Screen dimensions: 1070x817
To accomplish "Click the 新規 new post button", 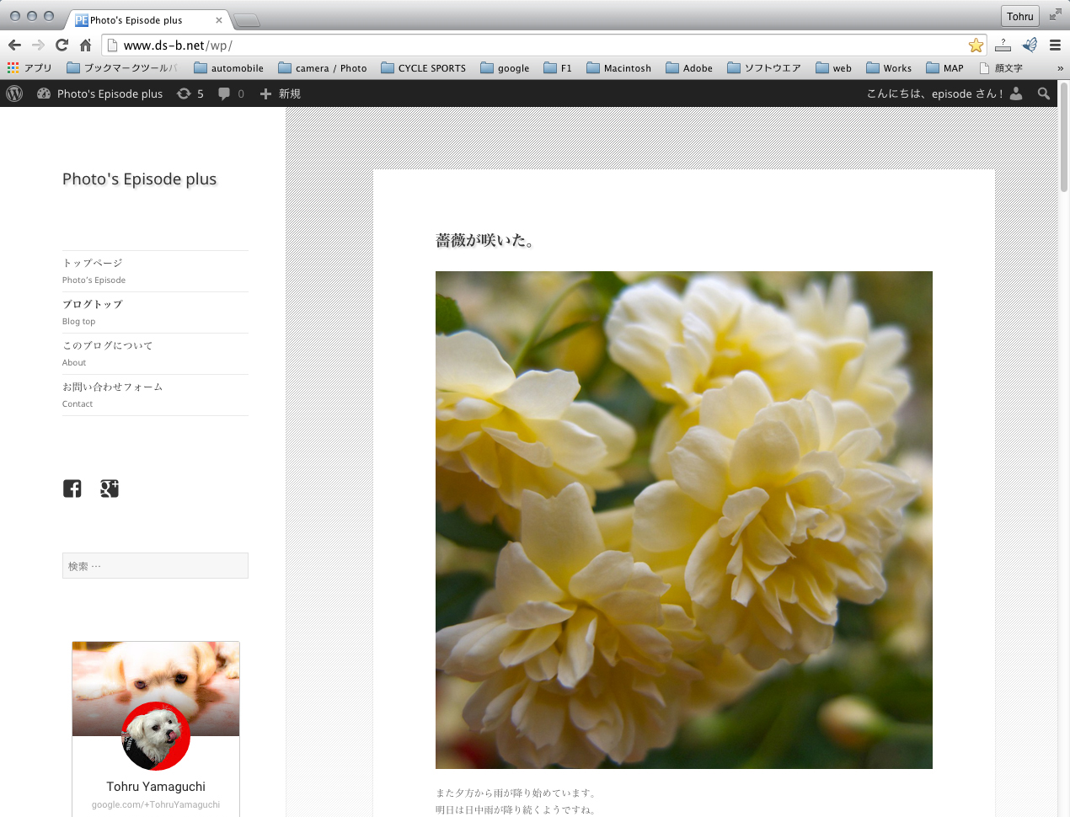I will (x=281, y=93).
